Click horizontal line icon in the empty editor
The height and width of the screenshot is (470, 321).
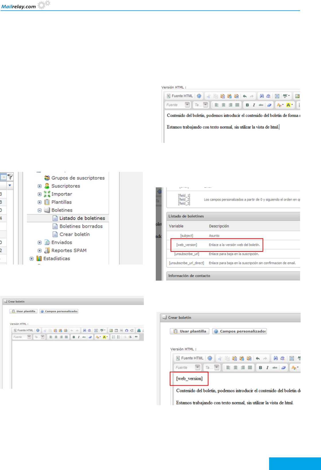tap(121, 330)
